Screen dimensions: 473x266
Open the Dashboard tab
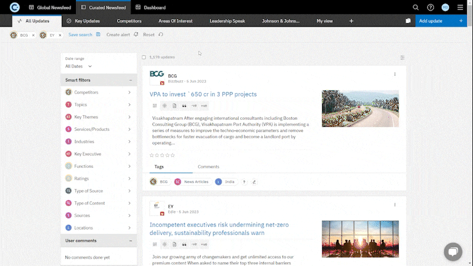click(151, 7)
